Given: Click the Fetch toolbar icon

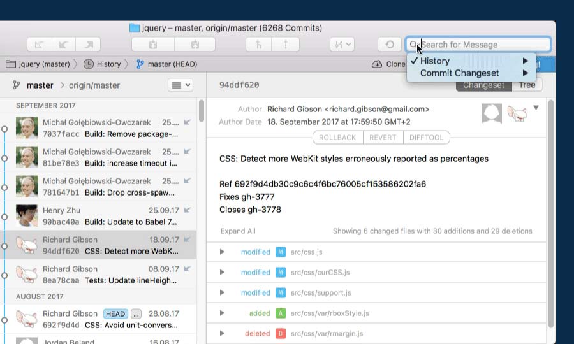Looking at the screenshot, I should (x=39, y=45).
